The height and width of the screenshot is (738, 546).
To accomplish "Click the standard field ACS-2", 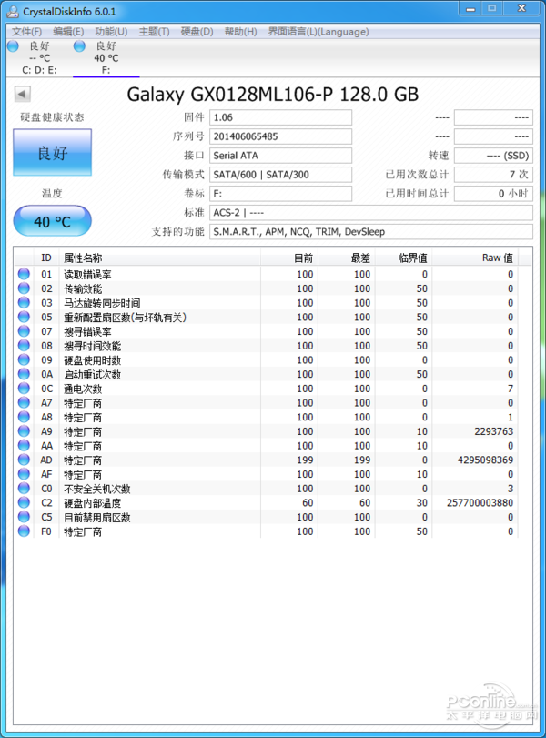I will 371,213.
